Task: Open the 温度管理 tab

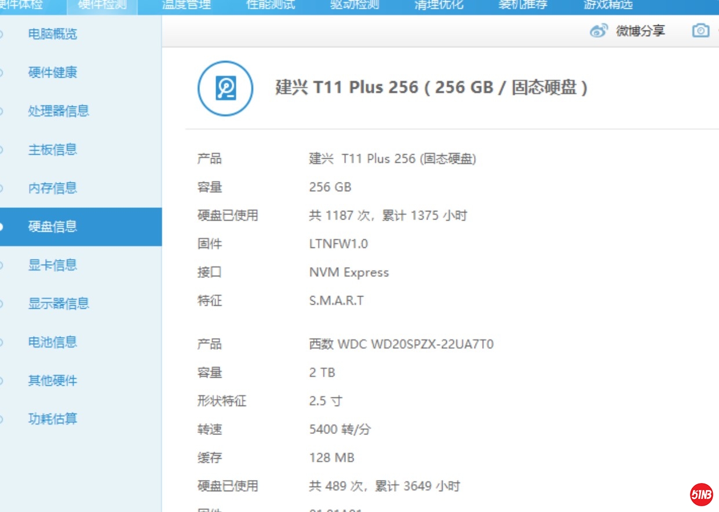Action: pyautogui.click(x=187, y=5)
